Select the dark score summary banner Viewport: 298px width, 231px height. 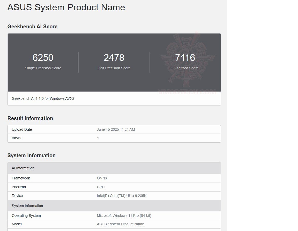(114, 62)
